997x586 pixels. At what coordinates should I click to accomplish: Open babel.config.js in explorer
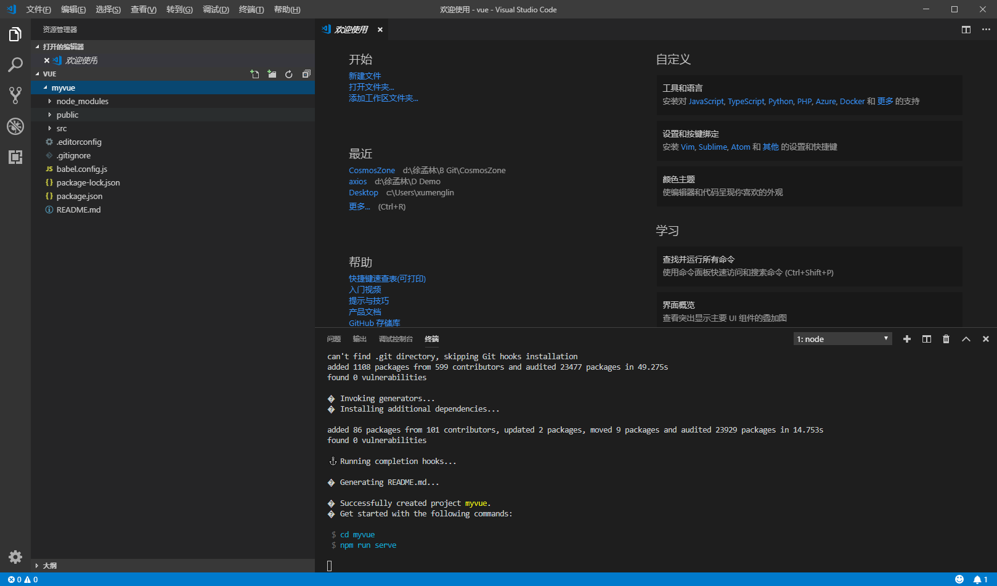(173, 169)
